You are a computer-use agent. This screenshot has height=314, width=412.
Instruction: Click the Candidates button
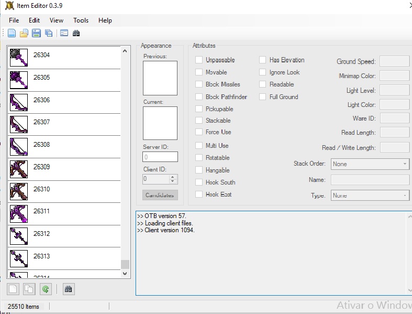click(x=160, y=195)
